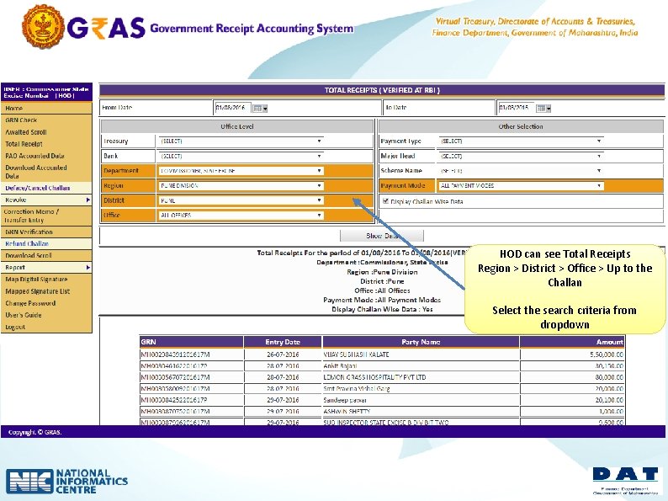Click amount 5,50,000.00 cell
Screen dimensions: 668x501
[x=572, y=354]
